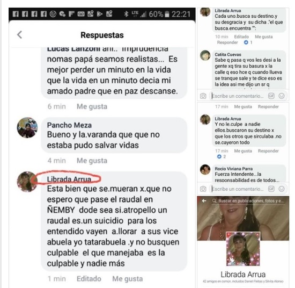This screenshot has width=295, height=288.
Task: Open camera icon in upper comment box
Action: pyautogui.click(x=203, y=96)
